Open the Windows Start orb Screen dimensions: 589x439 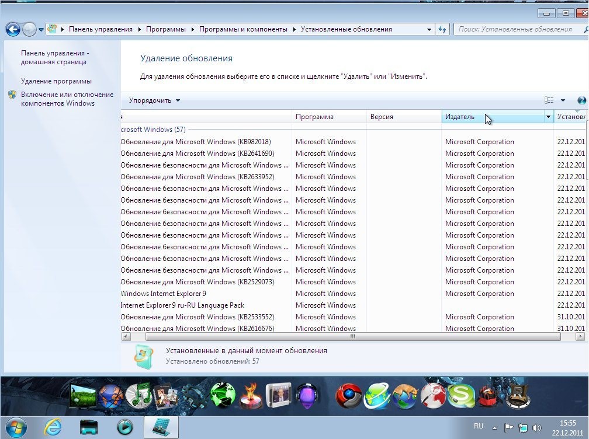coord(16,427)
